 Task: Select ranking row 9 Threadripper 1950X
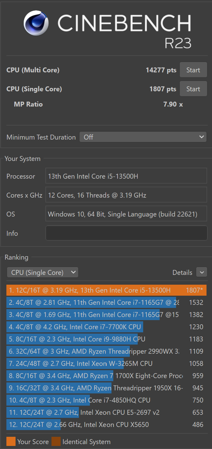pyautogui.click(x=106, y=388)
